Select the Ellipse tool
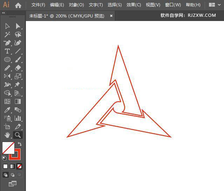The width and height of the screenshot is (224, 191). pos(7,59)
